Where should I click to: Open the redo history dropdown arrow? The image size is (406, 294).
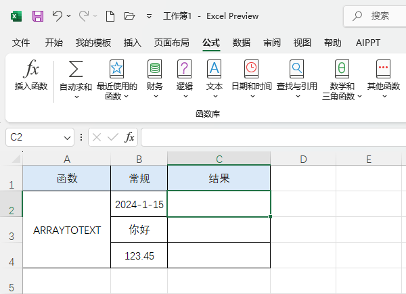pyautogui.click(x=95, y=16)
